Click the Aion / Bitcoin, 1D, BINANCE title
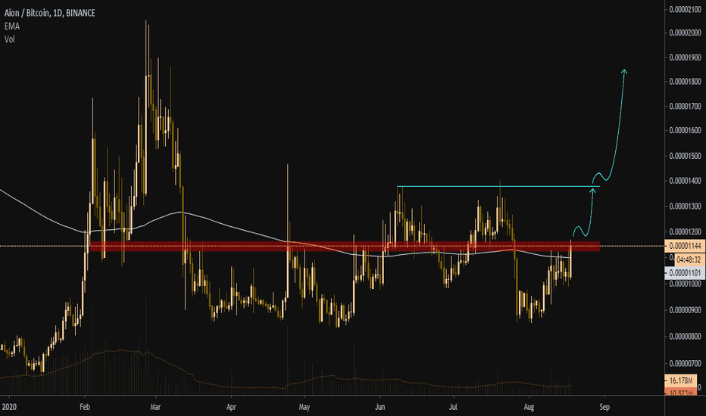 pyautogui.click(x=49, y=13)
